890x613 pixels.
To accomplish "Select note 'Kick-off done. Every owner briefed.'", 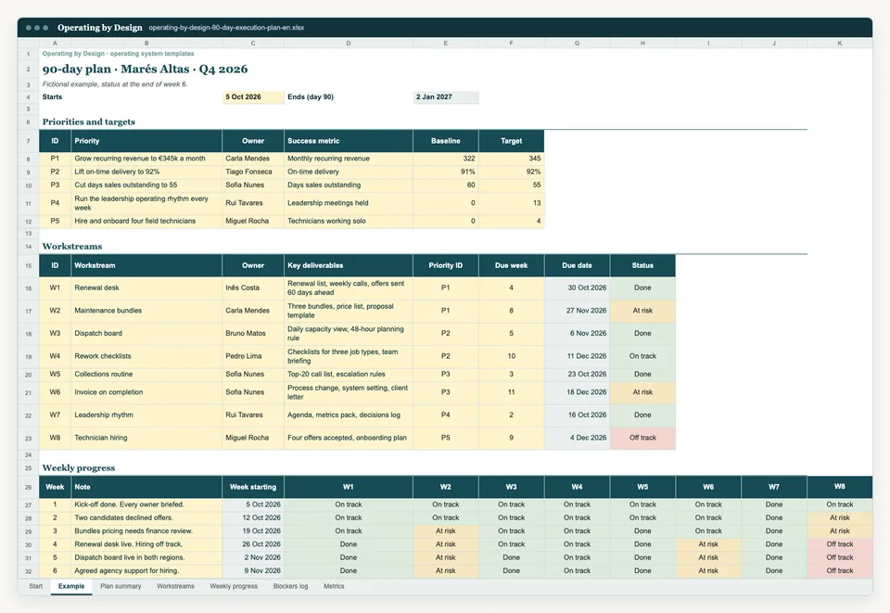I will coord(146,504).
